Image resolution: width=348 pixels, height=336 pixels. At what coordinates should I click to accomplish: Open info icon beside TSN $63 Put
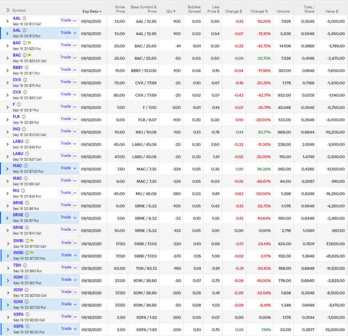(25, 265)
